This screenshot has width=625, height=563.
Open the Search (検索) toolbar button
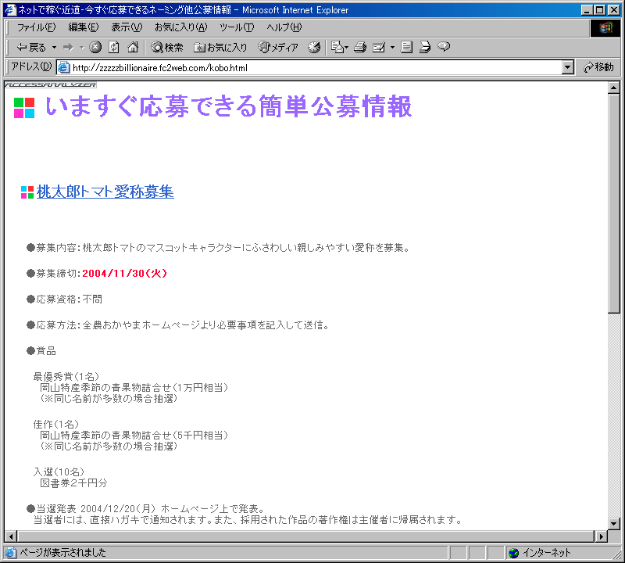click(167, 48)
